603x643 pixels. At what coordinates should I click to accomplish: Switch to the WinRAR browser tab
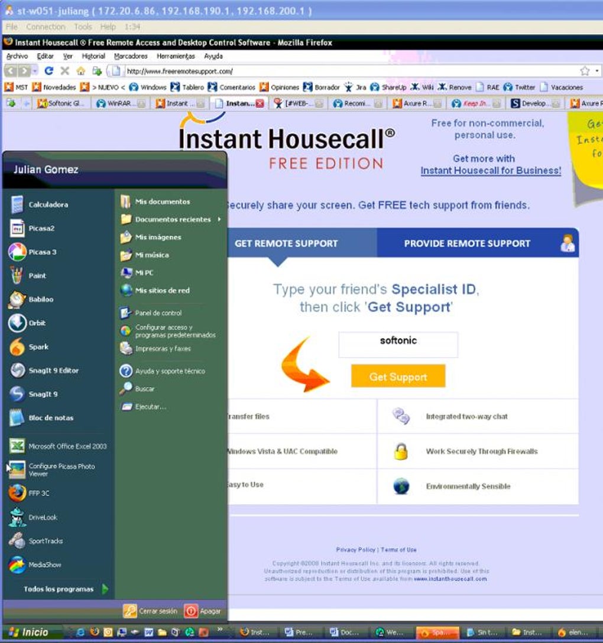pyautogui.click(x=121, y=103)
